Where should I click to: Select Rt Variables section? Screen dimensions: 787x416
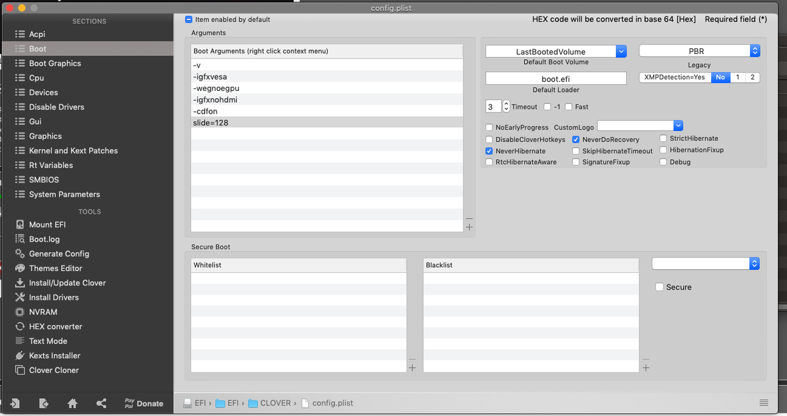50,165
